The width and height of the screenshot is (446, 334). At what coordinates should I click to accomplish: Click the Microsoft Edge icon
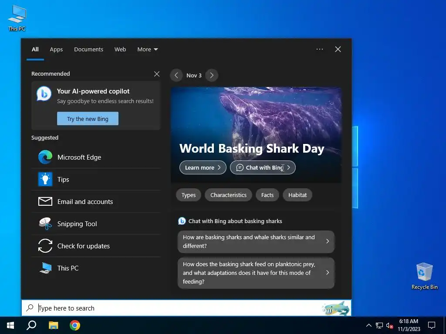pos(45,157)
